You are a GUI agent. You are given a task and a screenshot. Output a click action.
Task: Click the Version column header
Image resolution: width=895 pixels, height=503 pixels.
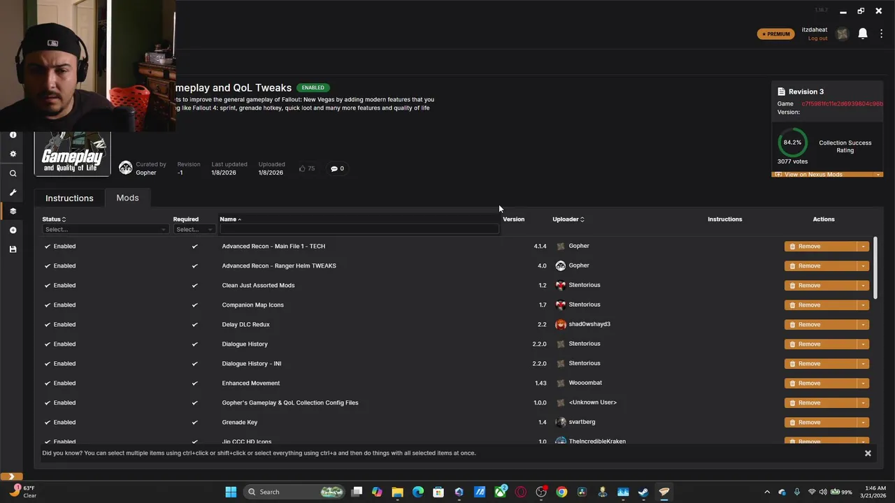513,219
